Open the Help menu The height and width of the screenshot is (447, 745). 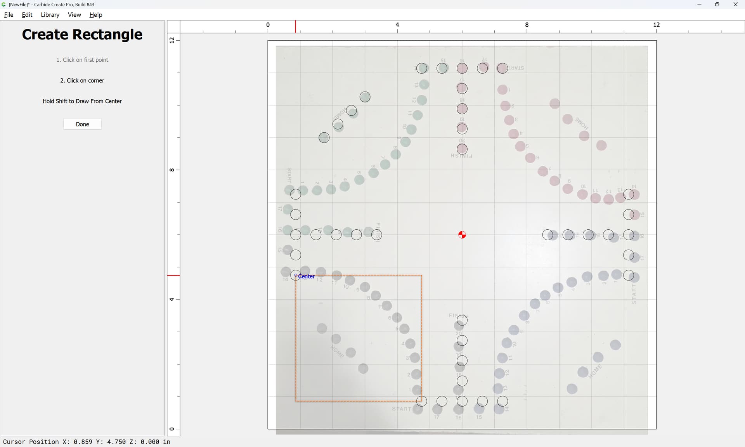pos(96,15)
